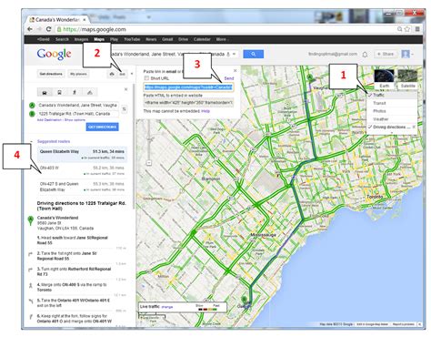This screenshot has width=431, height=337.
Task: Click the green A marker in directions list
Action: click(x=30, y=220)
